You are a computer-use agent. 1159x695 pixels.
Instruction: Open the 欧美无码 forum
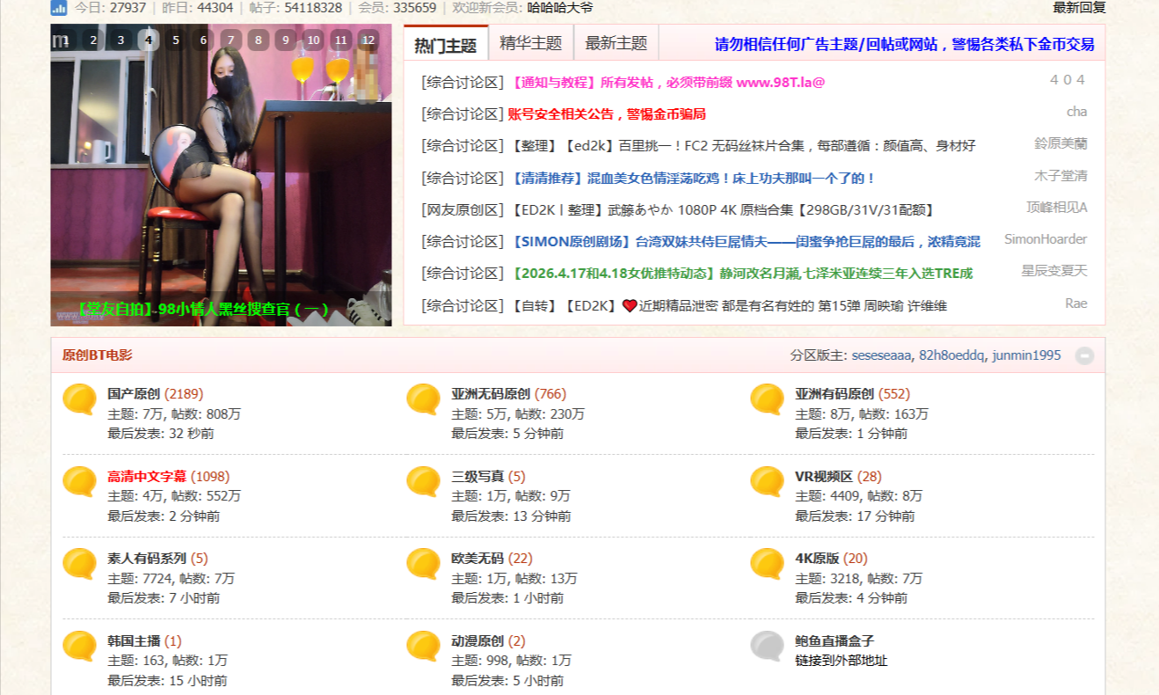point(477,559)
